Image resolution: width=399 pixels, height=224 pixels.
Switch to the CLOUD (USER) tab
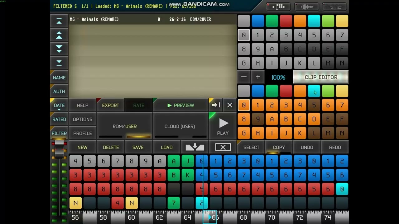click(180, 126)
